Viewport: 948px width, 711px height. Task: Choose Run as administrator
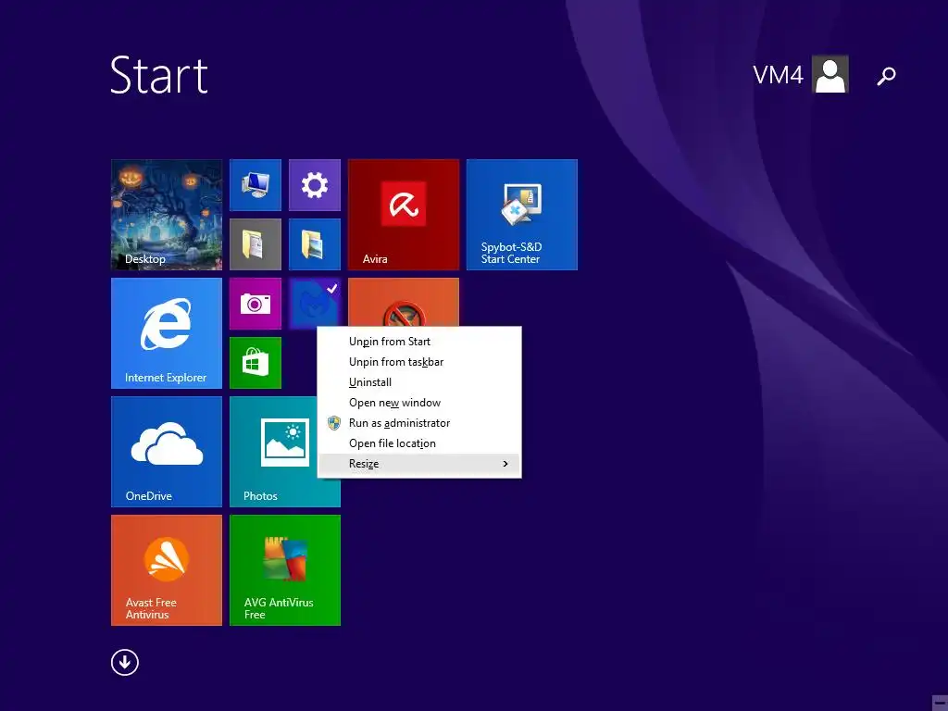[419, 423]
